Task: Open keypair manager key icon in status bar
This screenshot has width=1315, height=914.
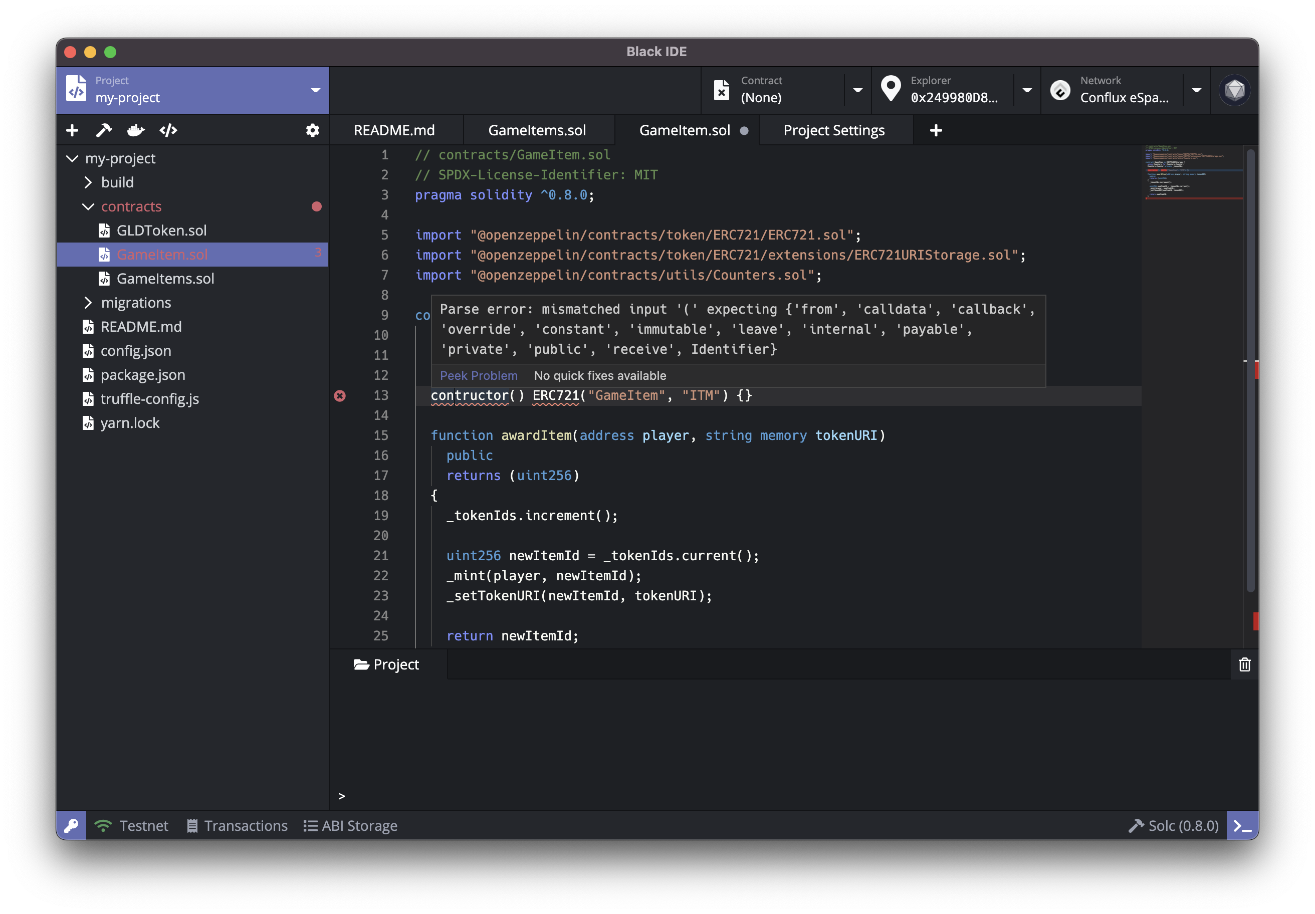Action: point(72,825)
